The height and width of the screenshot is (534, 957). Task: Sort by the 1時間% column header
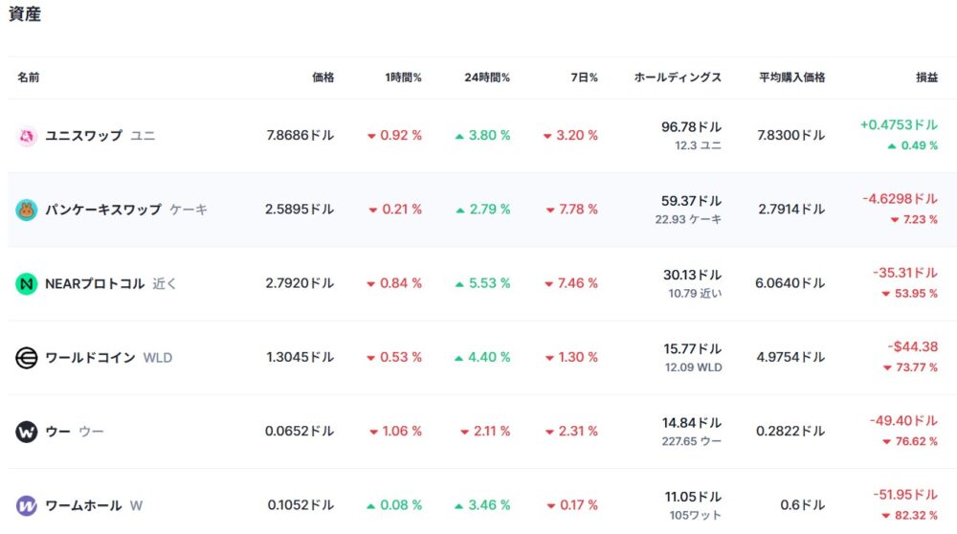click(403, 78)
